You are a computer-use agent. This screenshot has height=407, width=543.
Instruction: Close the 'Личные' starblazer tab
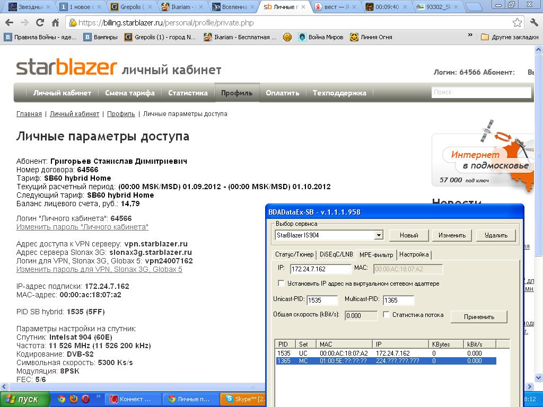pos(303,6)
